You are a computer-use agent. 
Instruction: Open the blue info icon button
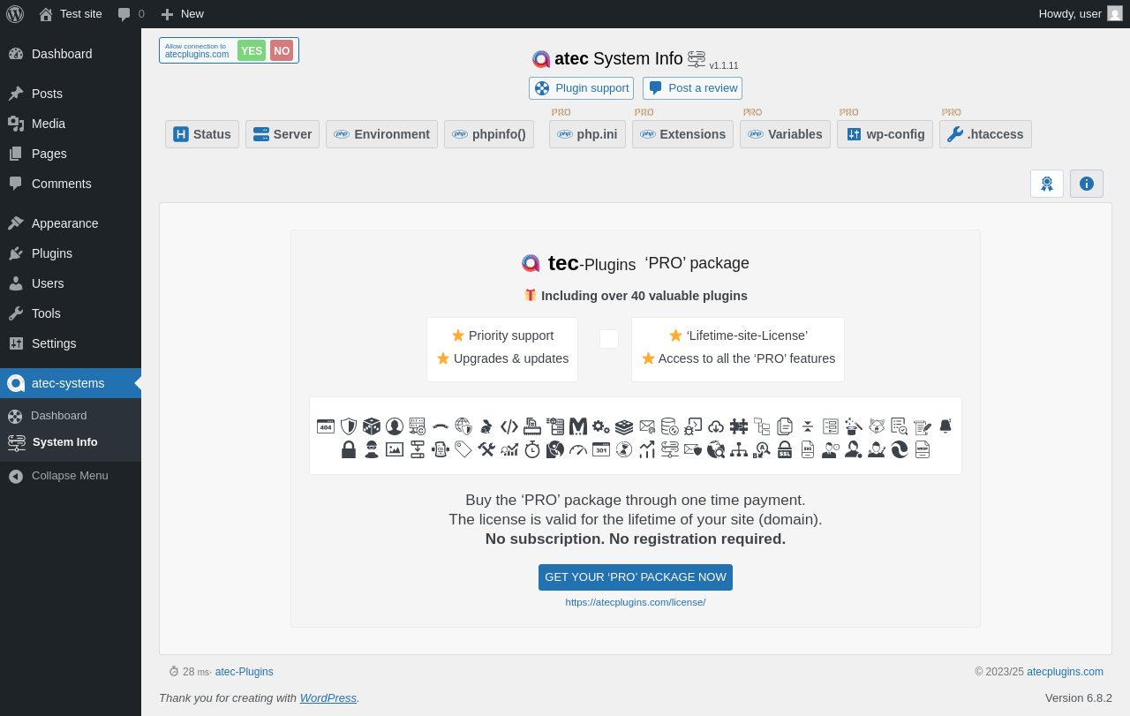(1087, 184)
